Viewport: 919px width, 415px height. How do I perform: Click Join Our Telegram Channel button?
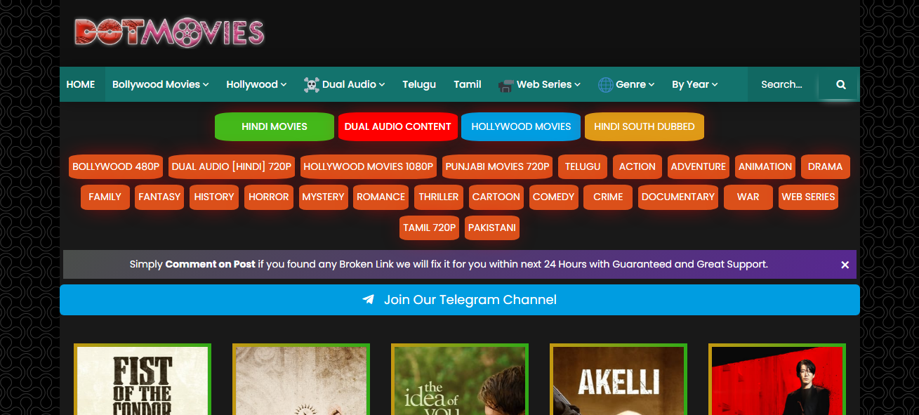click(460, 300)
